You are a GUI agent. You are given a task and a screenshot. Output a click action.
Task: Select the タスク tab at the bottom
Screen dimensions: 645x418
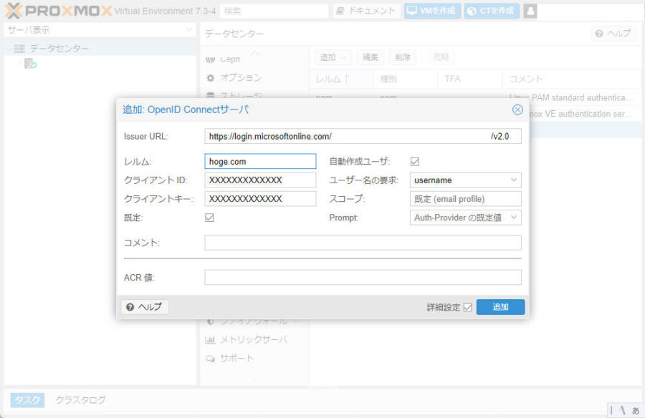coord(26,400)
